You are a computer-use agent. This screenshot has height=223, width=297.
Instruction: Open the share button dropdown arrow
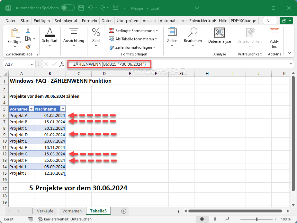click(290, 21)
